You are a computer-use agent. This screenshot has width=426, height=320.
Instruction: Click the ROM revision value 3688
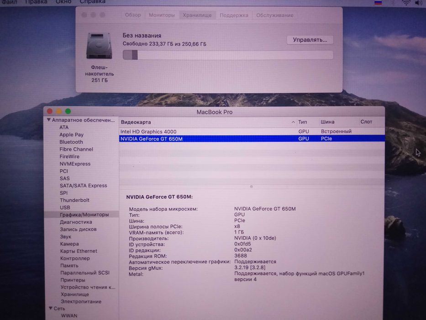coord(241,256)
